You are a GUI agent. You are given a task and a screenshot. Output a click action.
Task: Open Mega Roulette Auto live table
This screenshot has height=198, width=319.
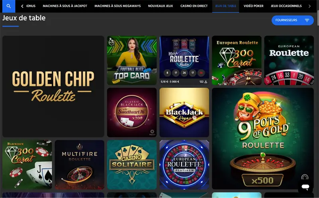pyautogui.click(x=184, y=60)
